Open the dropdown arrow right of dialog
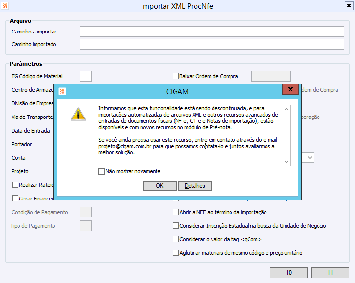Viewport: 355px width, 283px height. click(310, 158)
